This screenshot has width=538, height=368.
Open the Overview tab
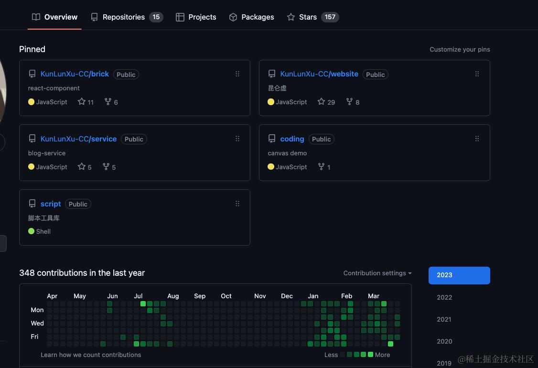point(54,17)
